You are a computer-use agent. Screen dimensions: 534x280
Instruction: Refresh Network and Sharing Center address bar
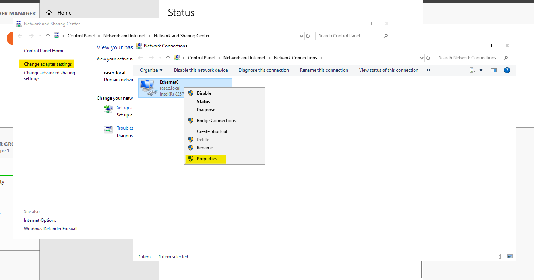click(x=308, y=36)
